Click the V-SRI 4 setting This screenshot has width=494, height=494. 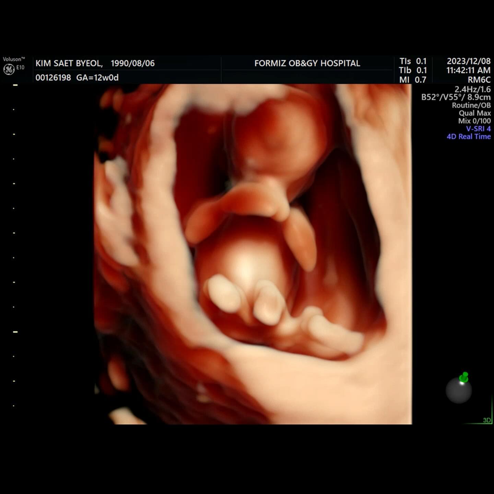(478, 129)
